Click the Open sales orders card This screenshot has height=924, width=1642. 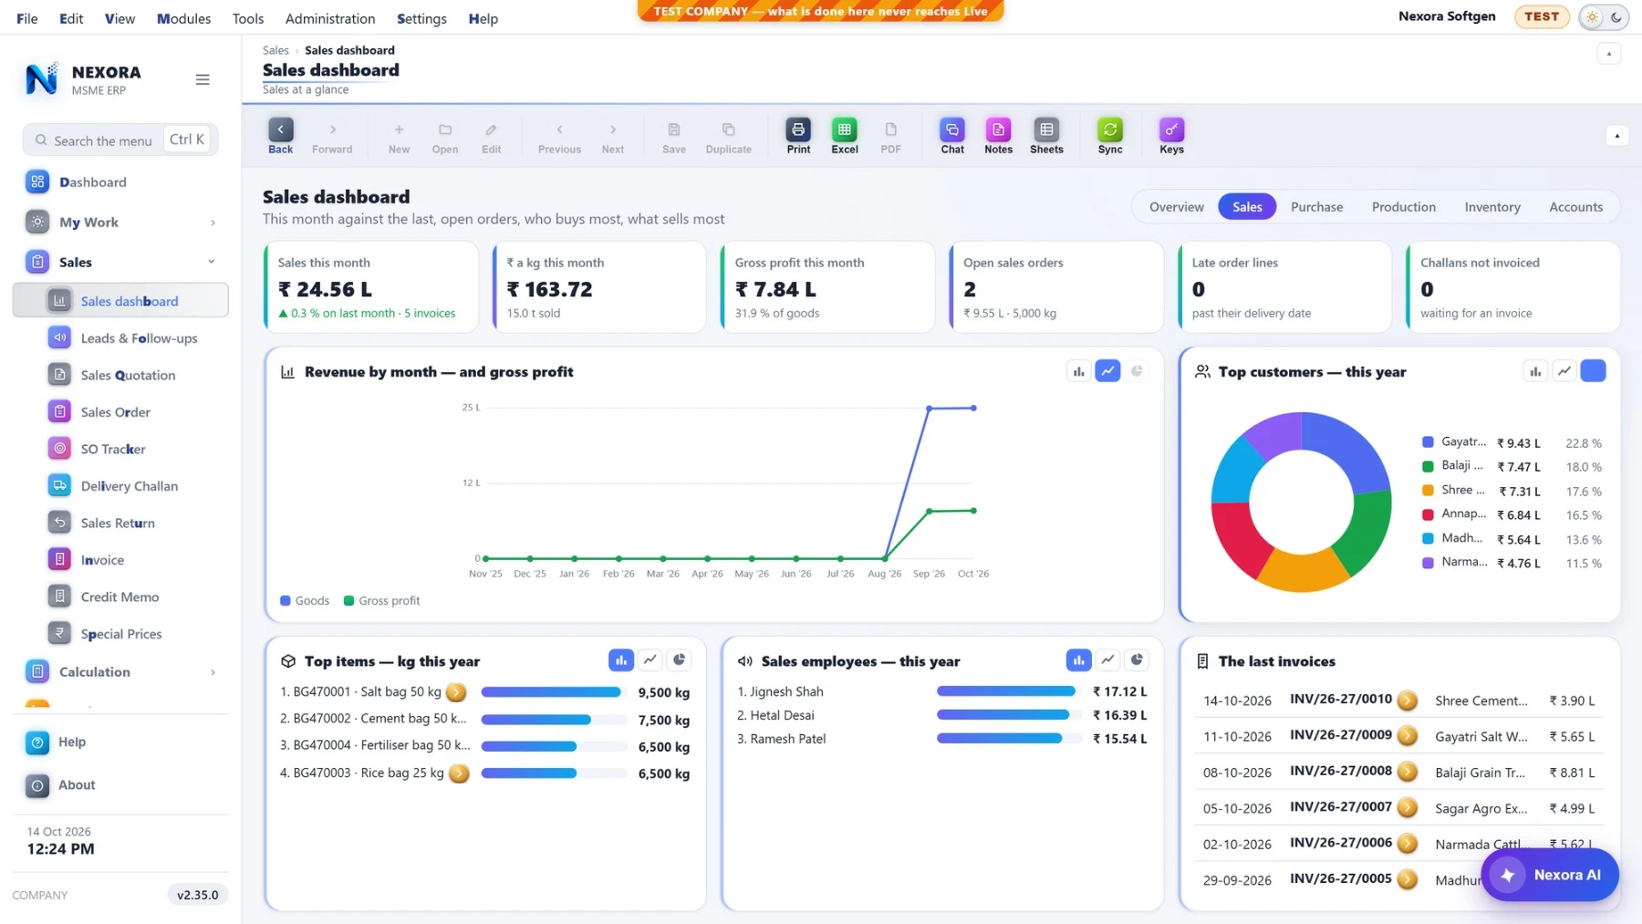click(x=1055, y=287)
